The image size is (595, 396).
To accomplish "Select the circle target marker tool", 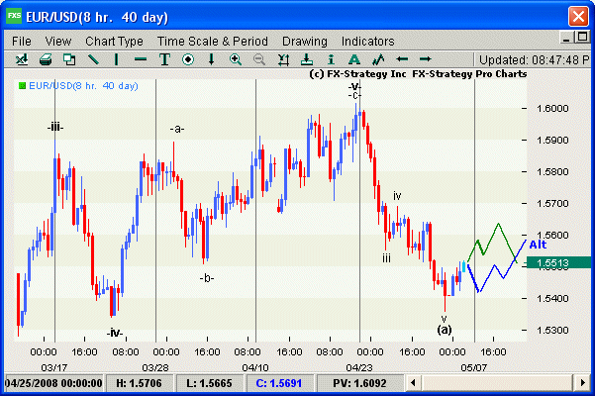I will tap(188, 59).
